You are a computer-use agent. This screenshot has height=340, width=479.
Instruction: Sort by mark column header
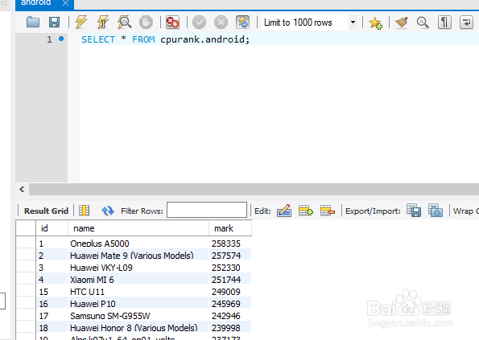230,228
